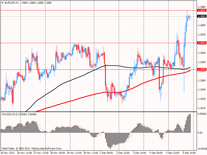Viewport: 207px width, 155px height.
Task: Click the 4 Dec 22:00 time label
Action: [x=173, y=153]
